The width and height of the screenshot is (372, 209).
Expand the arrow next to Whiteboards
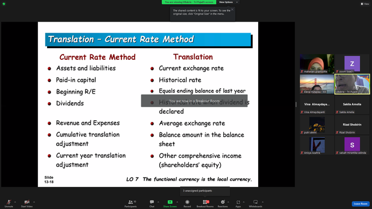point(263,202)
